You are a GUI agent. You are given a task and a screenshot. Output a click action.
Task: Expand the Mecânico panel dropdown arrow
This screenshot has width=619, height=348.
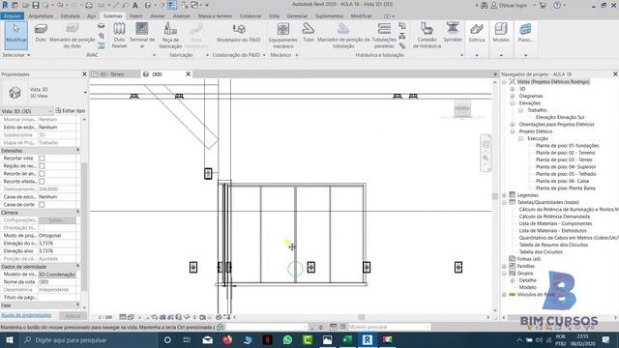click(297, 55)
